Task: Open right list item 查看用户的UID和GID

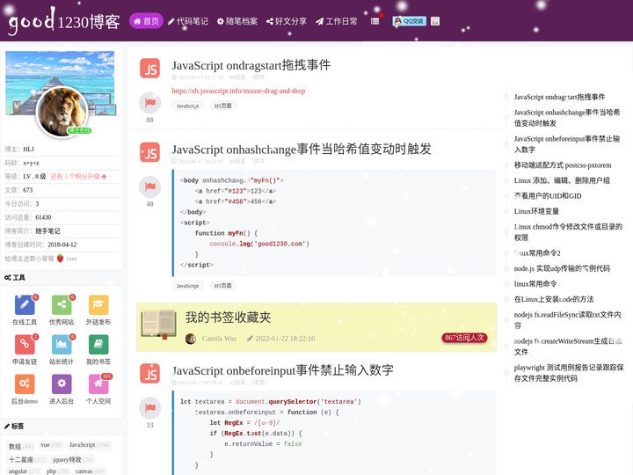Action: [548, 196]
